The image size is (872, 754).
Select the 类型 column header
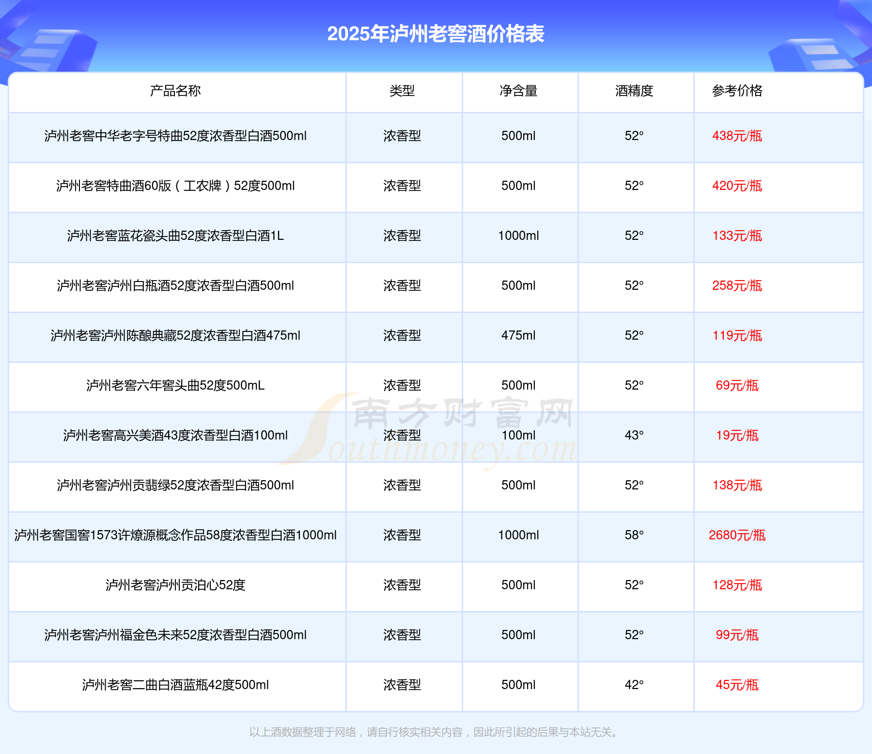point(402,91)
